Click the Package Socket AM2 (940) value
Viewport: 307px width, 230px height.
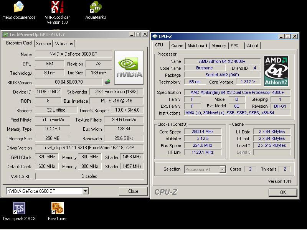pos(222,75)
